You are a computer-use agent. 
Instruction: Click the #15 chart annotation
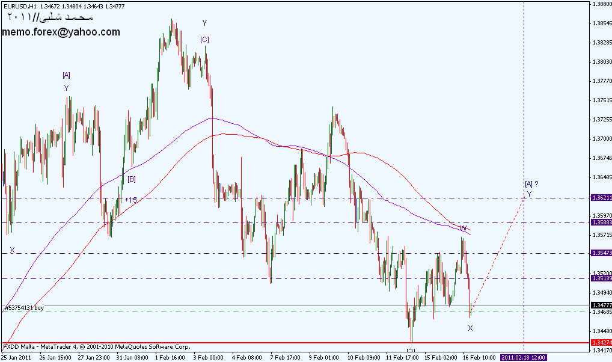[130, 200]
